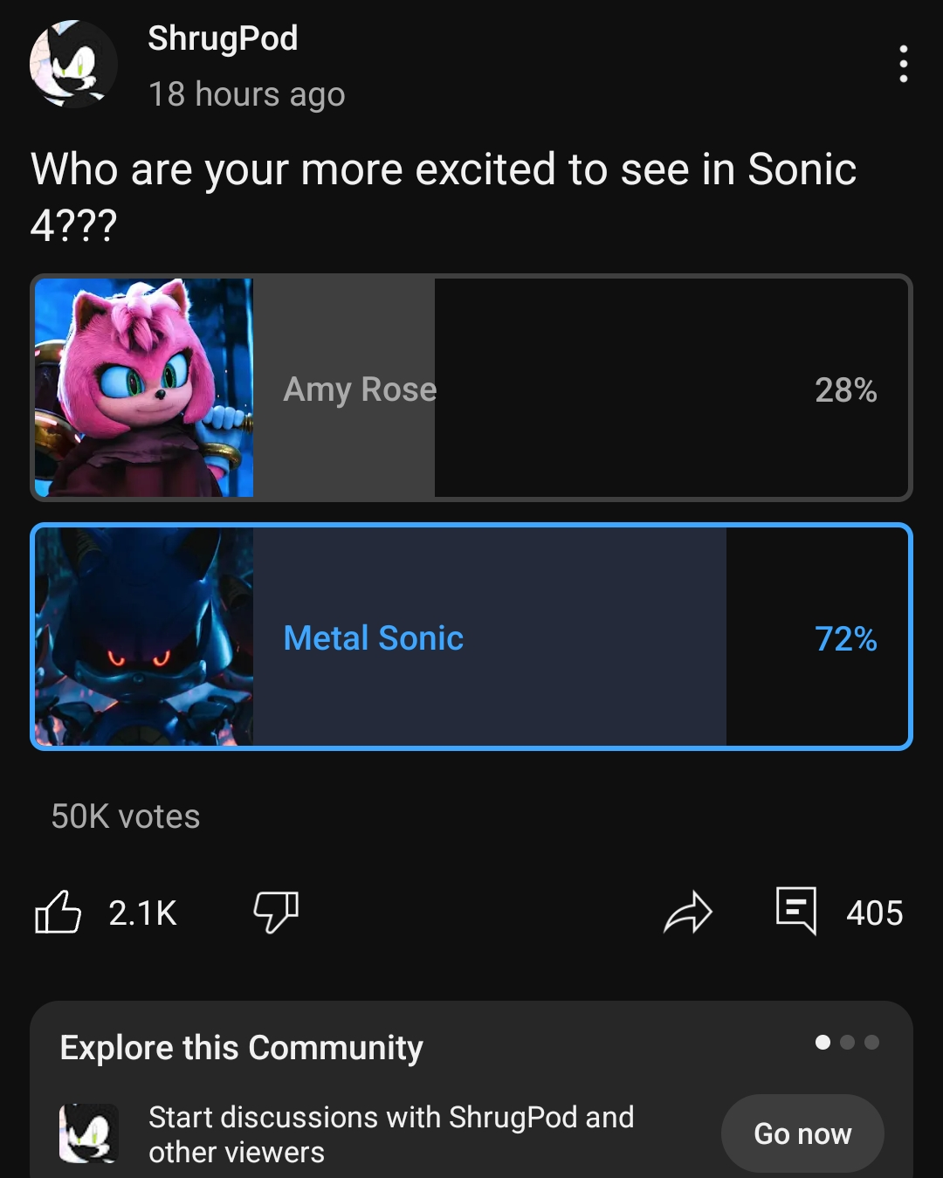Open comments via the comment icon
Viewport: 943px width, 1178px height.
pos(796,911)
